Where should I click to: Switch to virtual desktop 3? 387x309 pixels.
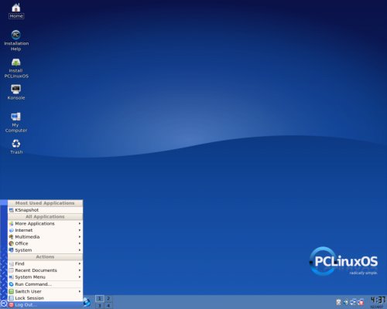(x=100, y=305)
